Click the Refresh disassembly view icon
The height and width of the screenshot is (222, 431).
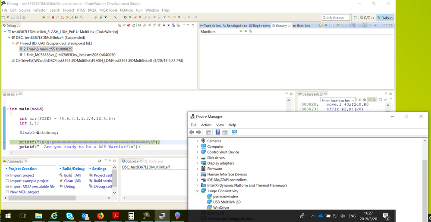(360, 100)
